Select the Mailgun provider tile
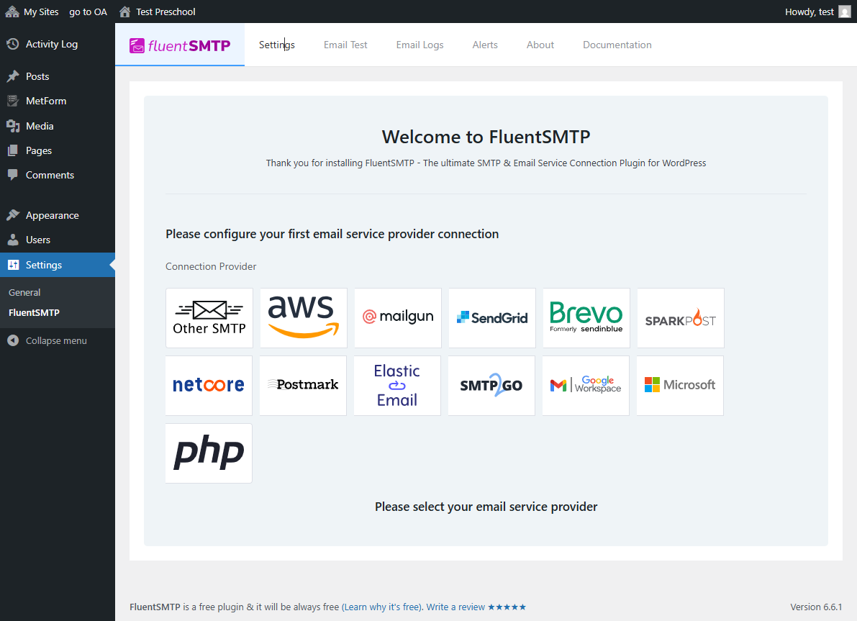Image resolution: width=857 pixels, height=621 pixels. 398,318
